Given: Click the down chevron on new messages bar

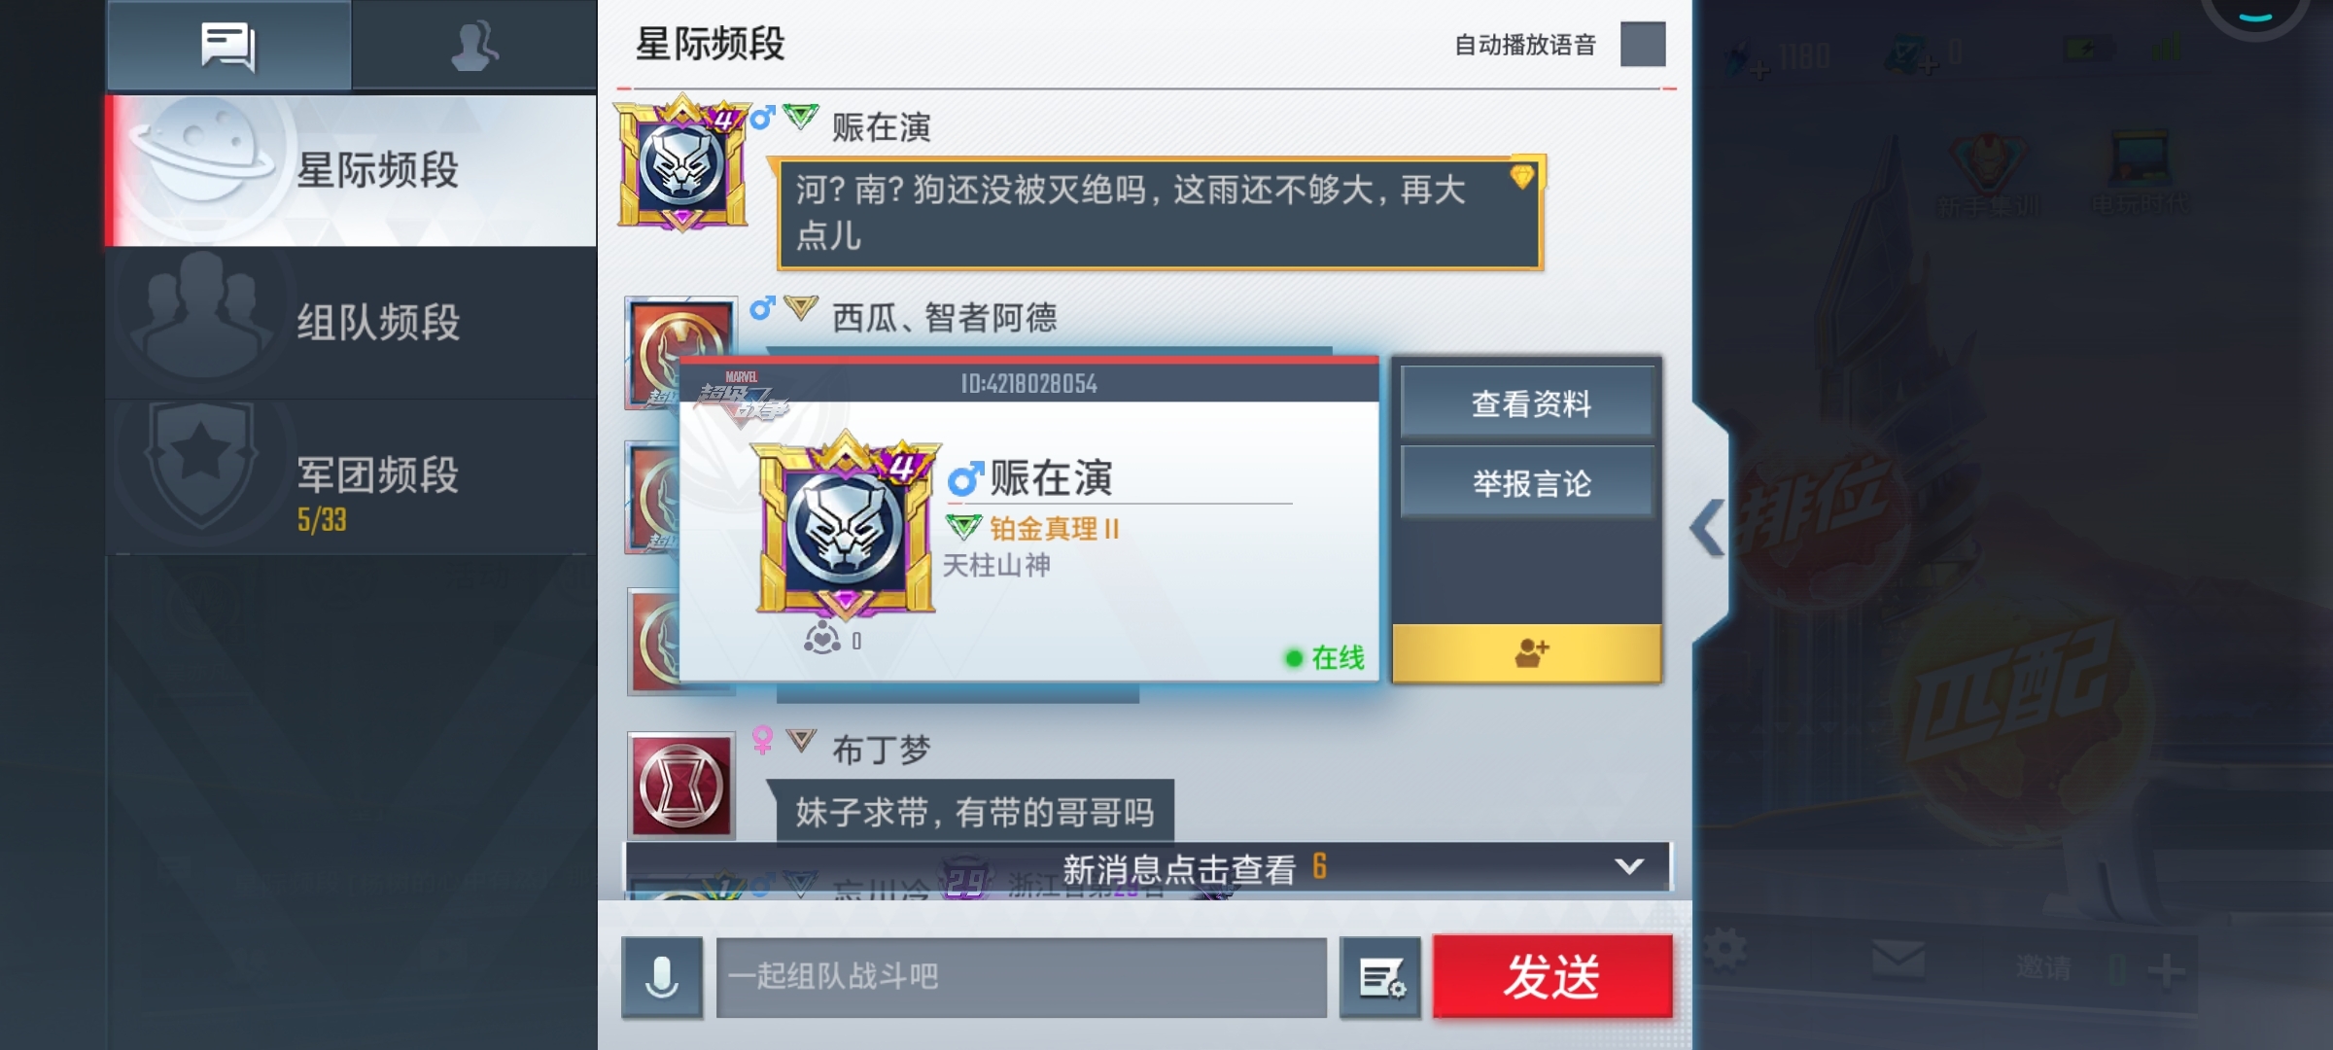Looking at the screenshot, I should [x=1629, y=866].
